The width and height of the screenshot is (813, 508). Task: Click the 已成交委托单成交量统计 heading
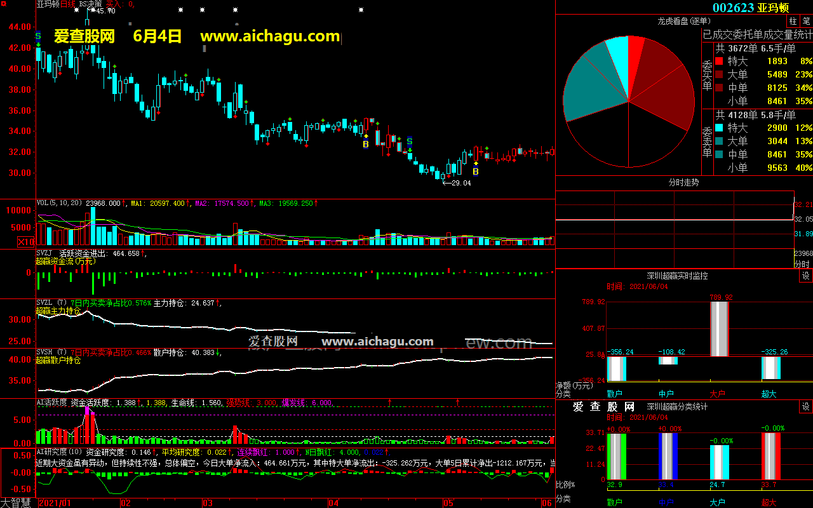click(x=757, y=34)
